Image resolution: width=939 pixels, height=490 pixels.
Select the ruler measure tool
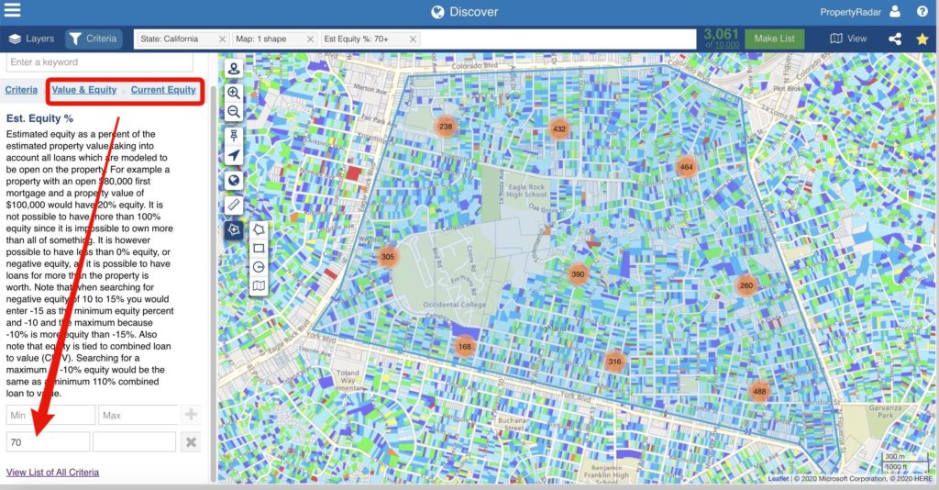[234, 205]
